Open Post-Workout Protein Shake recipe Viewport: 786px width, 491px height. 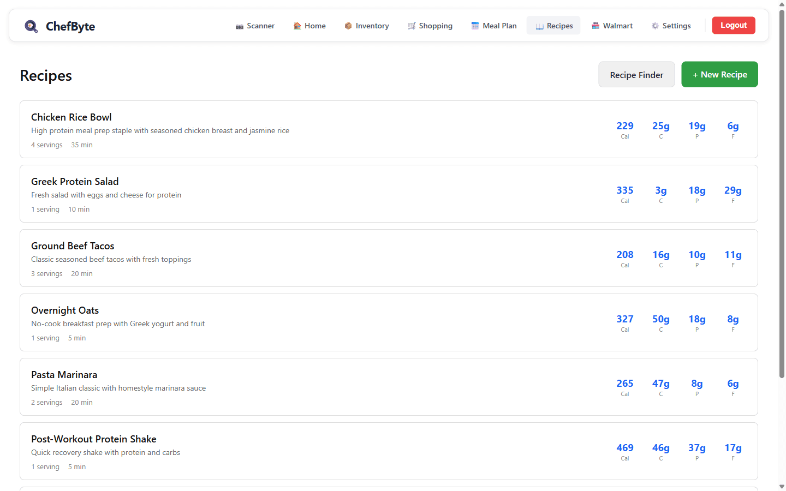click(94, 439)
